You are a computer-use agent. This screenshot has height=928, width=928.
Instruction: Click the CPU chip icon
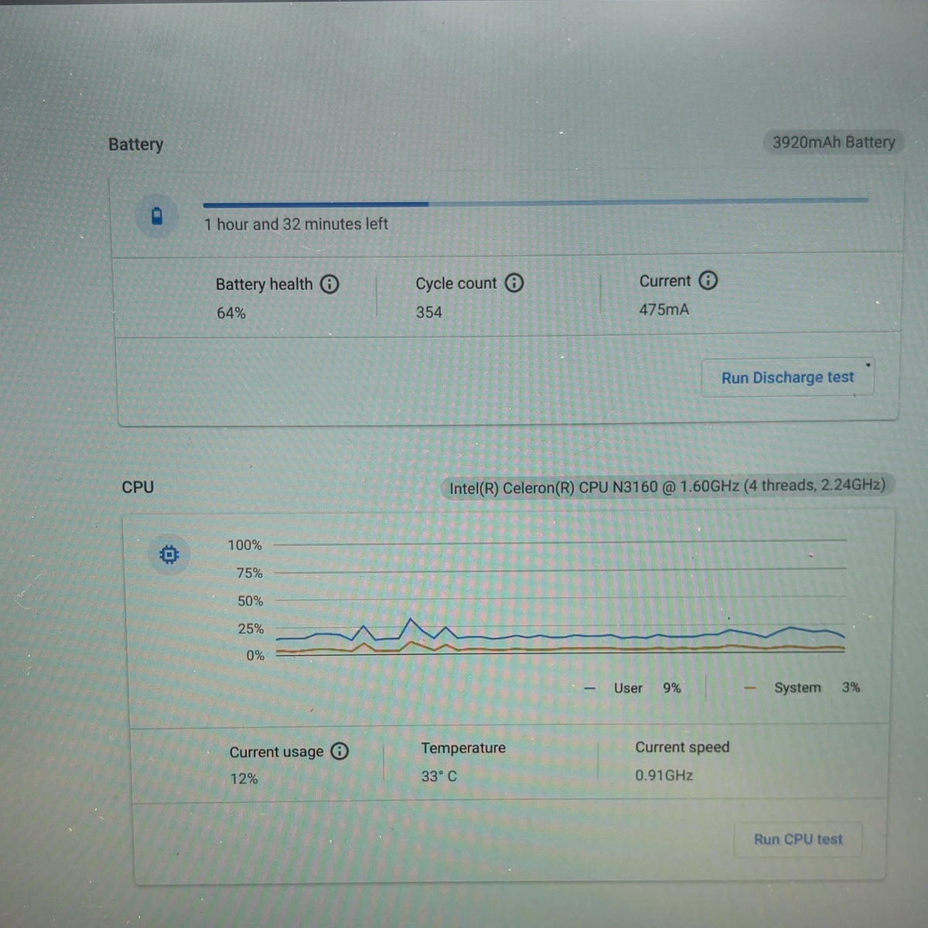pos(169,554)
